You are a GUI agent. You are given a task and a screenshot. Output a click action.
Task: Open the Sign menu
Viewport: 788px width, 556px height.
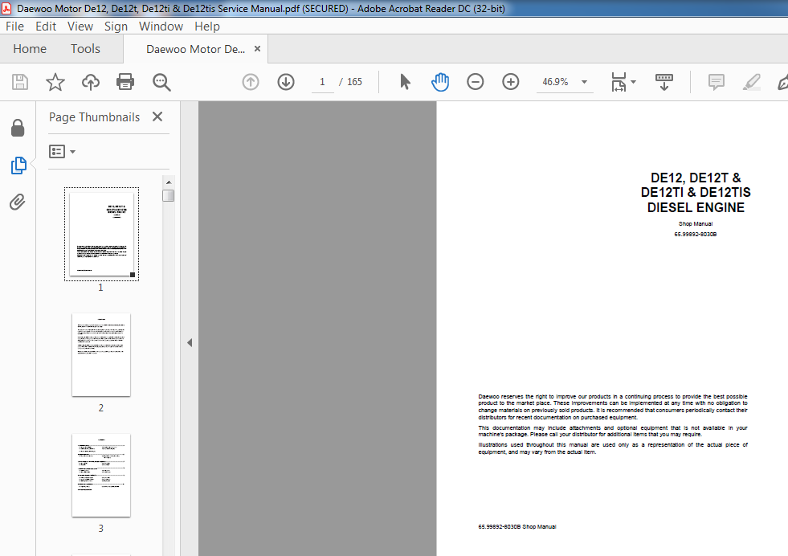[116, 27]
